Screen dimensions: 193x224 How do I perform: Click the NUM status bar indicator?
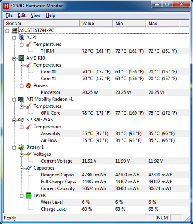tap(163, 218)
